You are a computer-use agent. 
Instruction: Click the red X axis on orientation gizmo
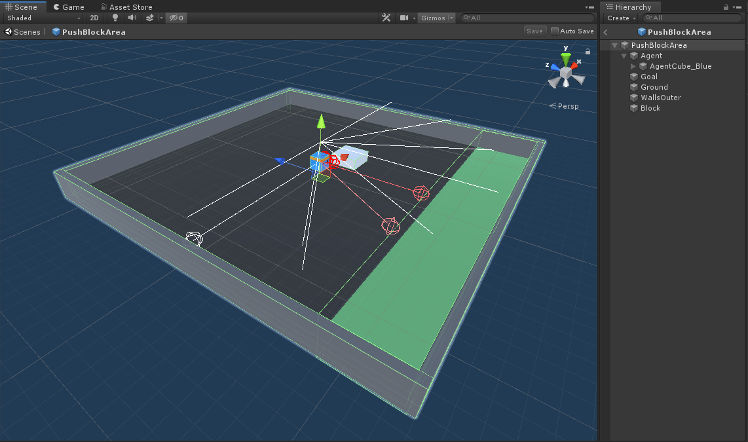(574, 65)
